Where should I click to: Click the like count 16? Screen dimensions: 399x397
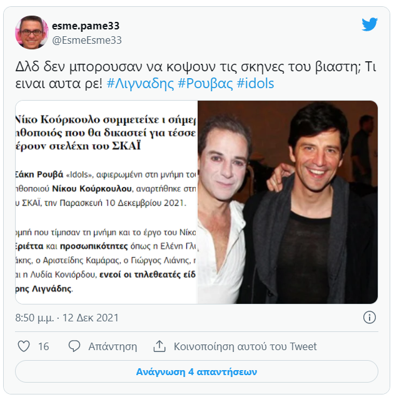tap(44, 346)
